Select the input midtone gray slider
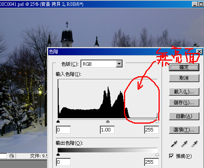Viewport: 204px width, 168px height. tap(108, 121)
